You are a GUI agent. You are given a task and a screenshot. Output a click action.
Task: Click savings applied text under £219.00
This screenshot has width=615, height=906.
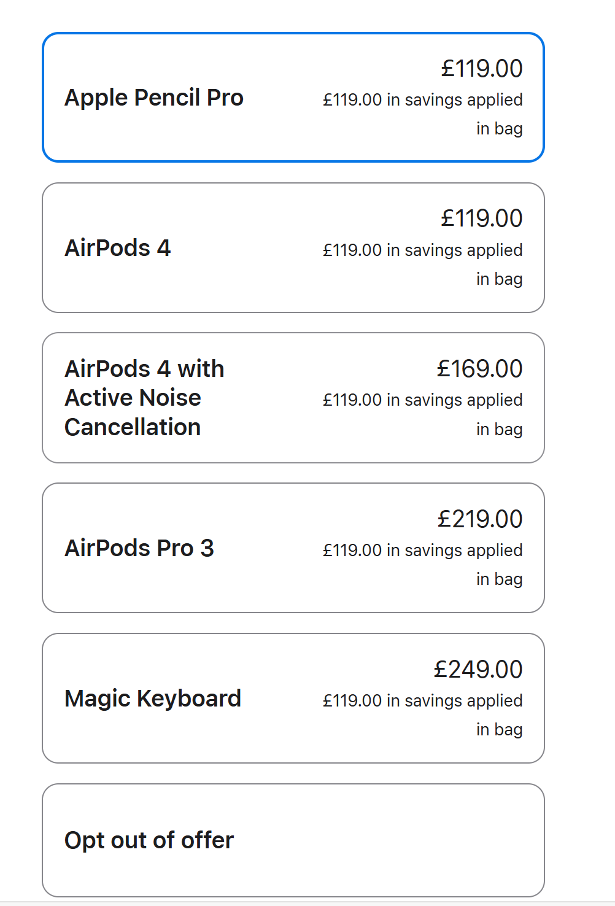(x=423, y=551)
